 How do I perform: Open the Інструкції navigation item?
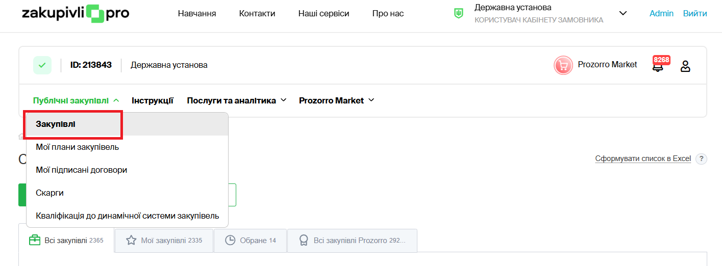(x=153, y=101)
